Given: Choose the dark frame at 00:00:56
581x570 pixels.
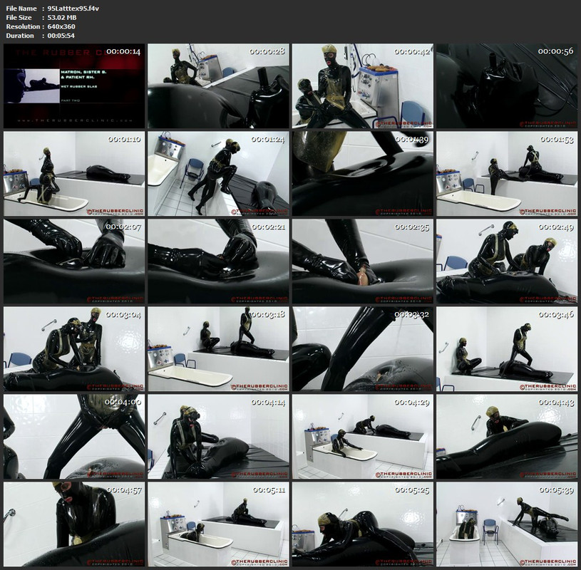Looking at the screenshot, I should 507,86.
